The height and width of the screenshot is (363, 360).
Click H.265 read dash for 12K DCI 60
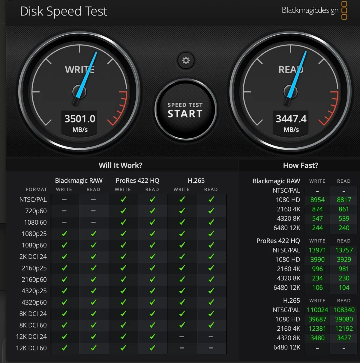coord(211,348)
